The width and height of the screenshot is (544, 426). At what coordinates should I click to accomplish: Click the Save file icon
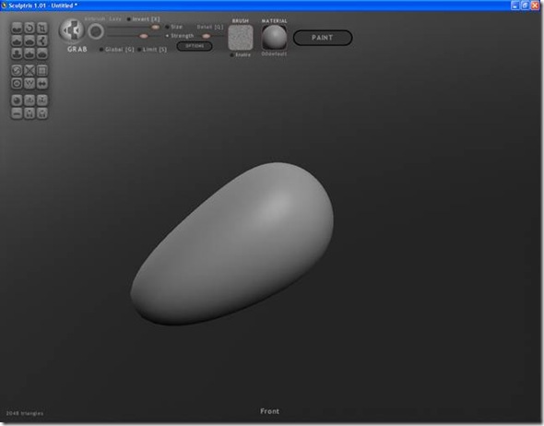(42, 113)
